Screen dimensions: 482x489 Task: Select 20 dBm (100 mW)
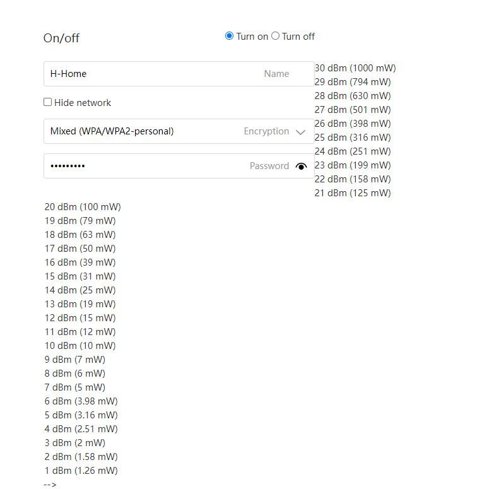point(83,207)
